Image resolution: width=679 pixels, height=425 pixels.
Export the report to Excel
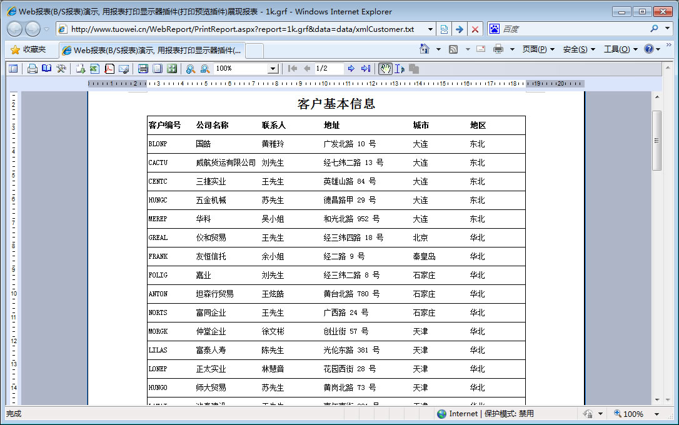94,69
